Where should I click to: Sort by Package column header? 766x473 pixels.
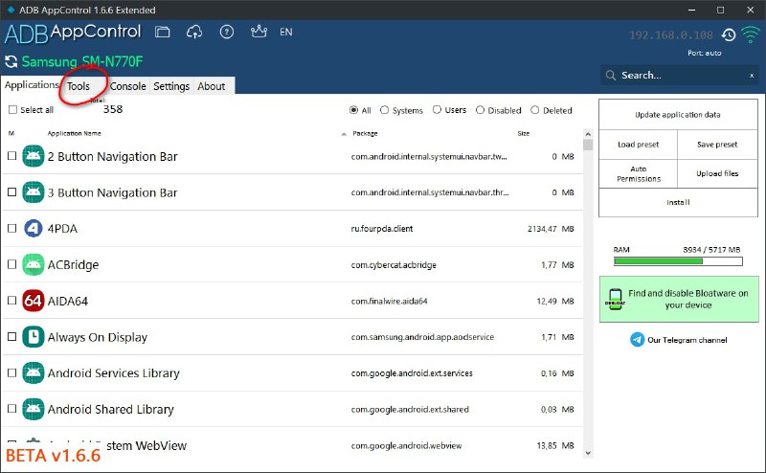pyautogui.click(x=365, y=133)
